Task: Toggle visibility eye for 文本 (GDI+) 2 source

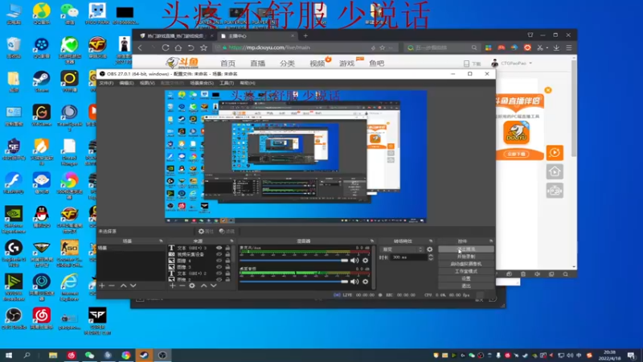Action: pos(219,274)
